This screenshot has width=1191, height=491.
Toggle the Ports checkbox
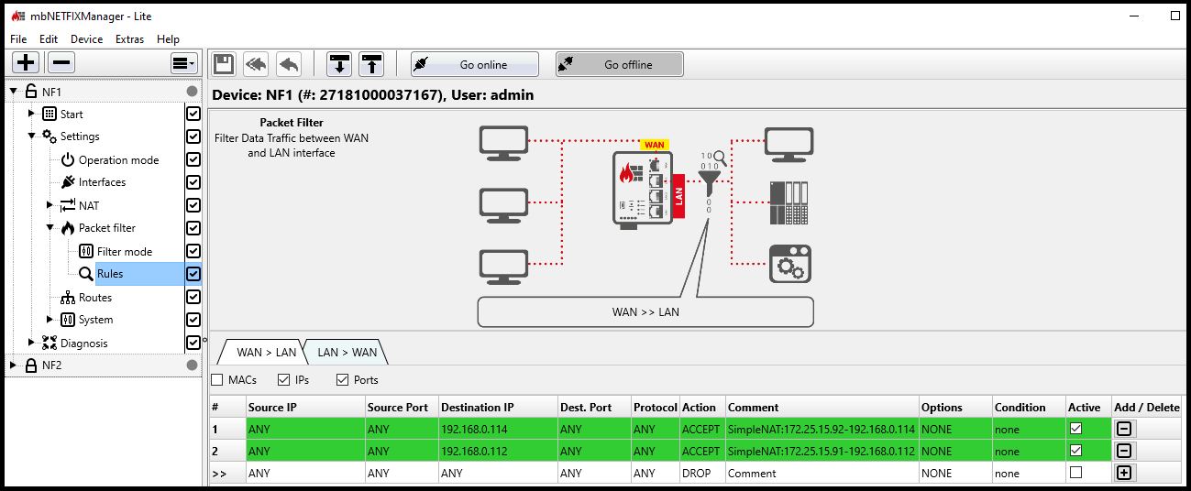[342, 379]
